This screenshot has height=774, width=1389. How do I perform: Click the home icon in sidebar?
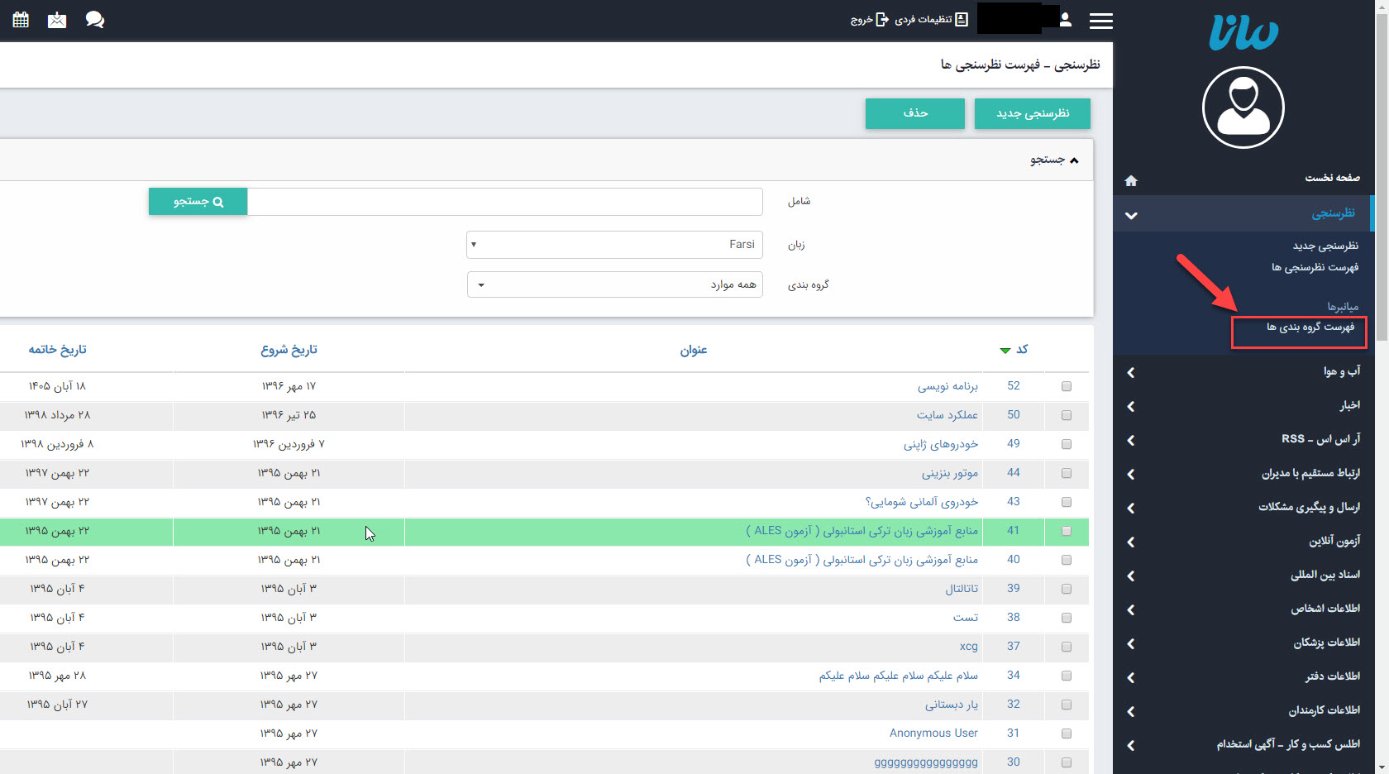click(1131, 180)
